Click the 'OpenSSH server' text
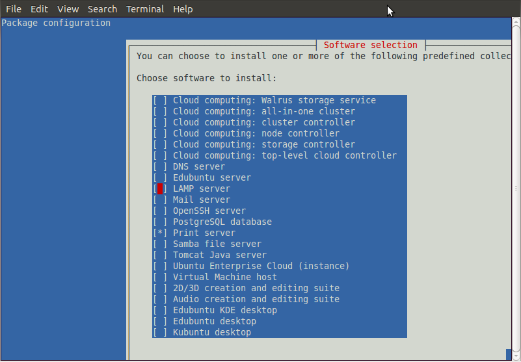Viewport: 521px width, 362px height. (209, 211)
